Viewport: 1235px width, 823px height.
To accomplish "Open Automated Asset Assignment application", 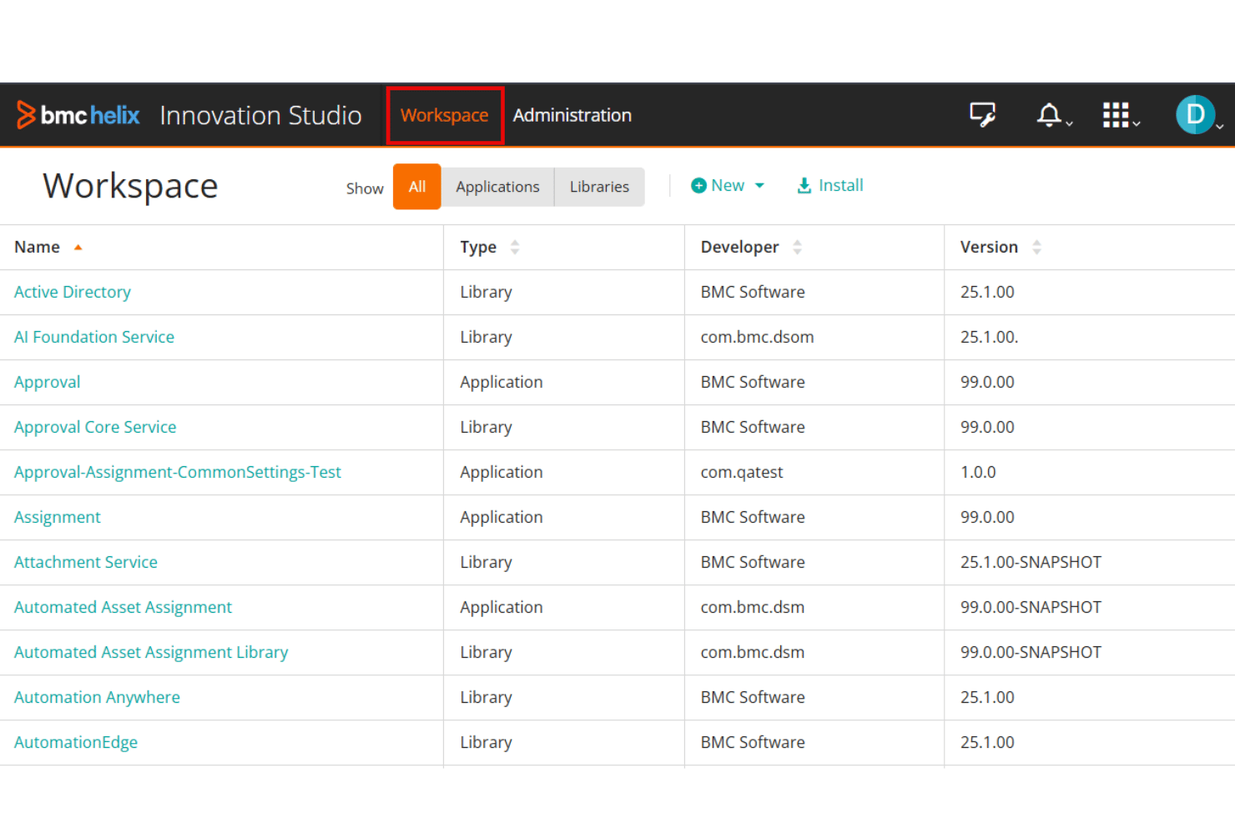I will (123, 607).
